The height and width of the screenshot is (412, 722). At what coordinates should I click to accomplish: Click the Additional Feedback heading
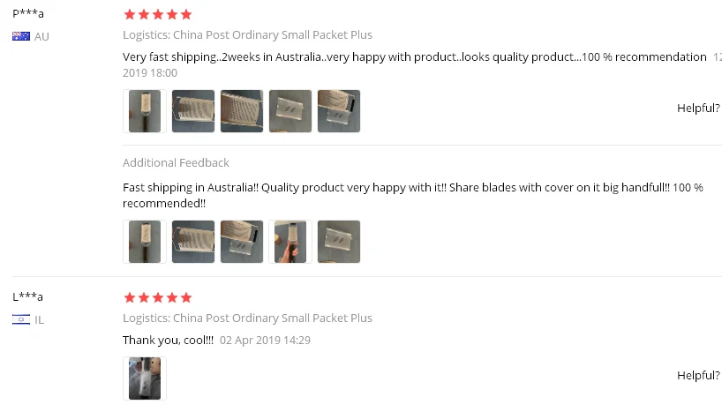click(x=176, y=163)
